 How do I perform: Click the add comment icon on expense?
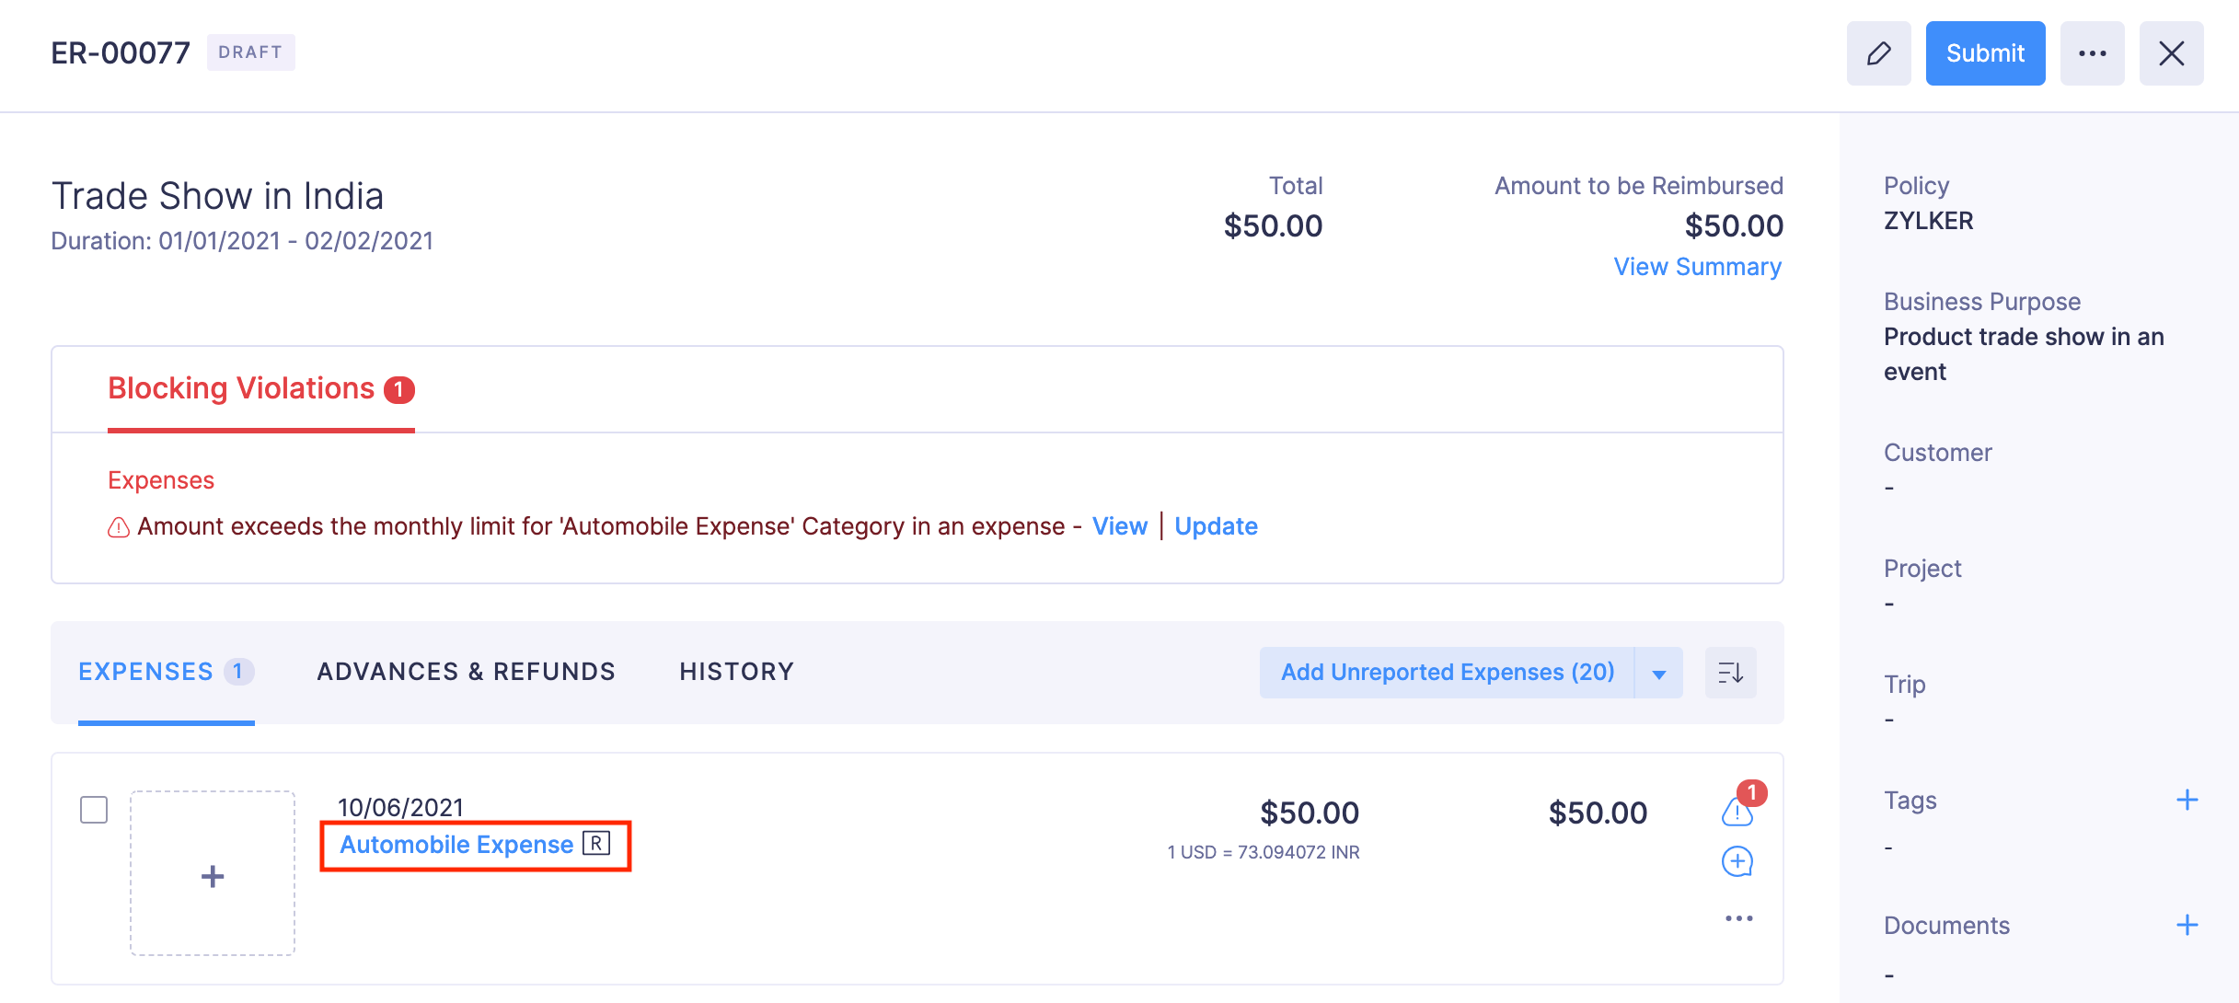[x=1737, y=862]
